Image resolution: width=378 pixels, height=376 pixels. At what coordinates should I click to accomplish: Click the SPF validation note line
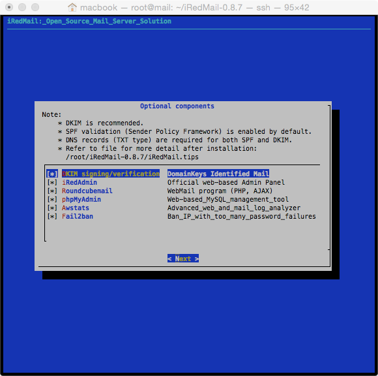click(188, 131)
